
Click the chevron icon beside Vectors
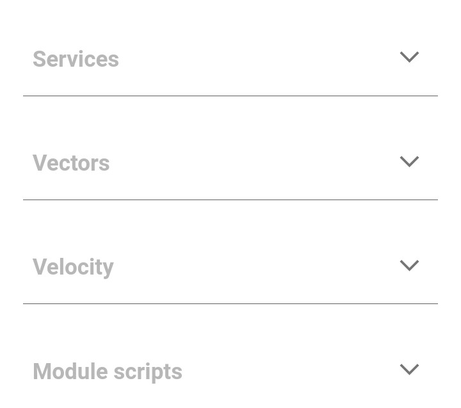tap(409, 162)
